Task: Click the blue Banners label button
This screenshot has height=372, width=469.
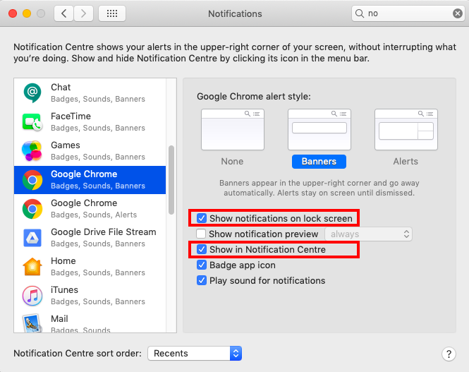Action: [x=319, y=162]
